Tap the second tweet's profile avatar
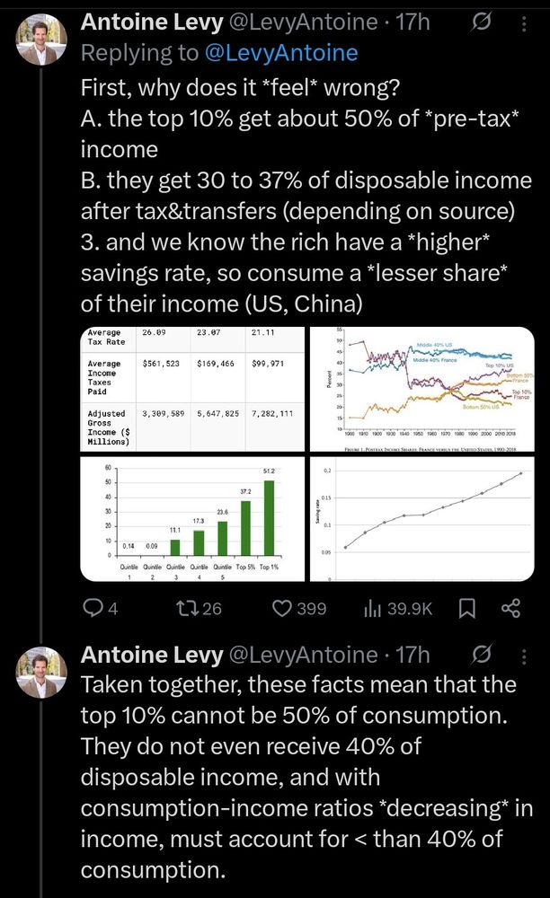550x898 pixels. point(41,672)
